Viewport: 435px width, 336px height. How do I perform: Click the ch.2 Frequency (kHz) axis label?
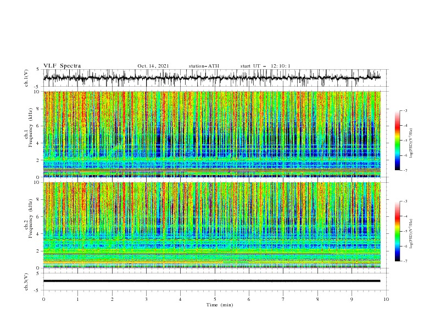click(29, 219)
